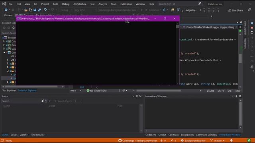Click the Align by toolbar button
The height and width of the screenshot is (143, 255).
coord(191,10)
